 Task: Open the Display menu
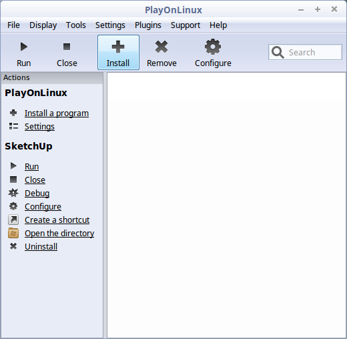click(43, 25)
